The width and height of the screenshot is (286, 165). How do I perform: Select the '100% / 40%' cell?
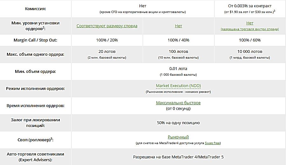[x=178, y=40]
